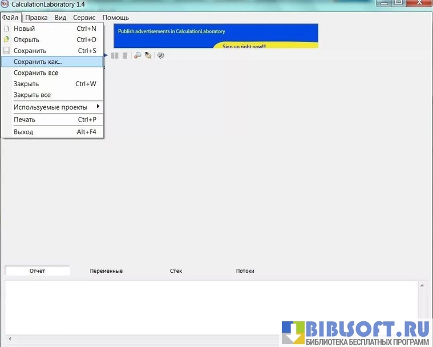The image size is (433, 347).
Task: Click the dice icon in the toolbar
Action: pos(161,55)
